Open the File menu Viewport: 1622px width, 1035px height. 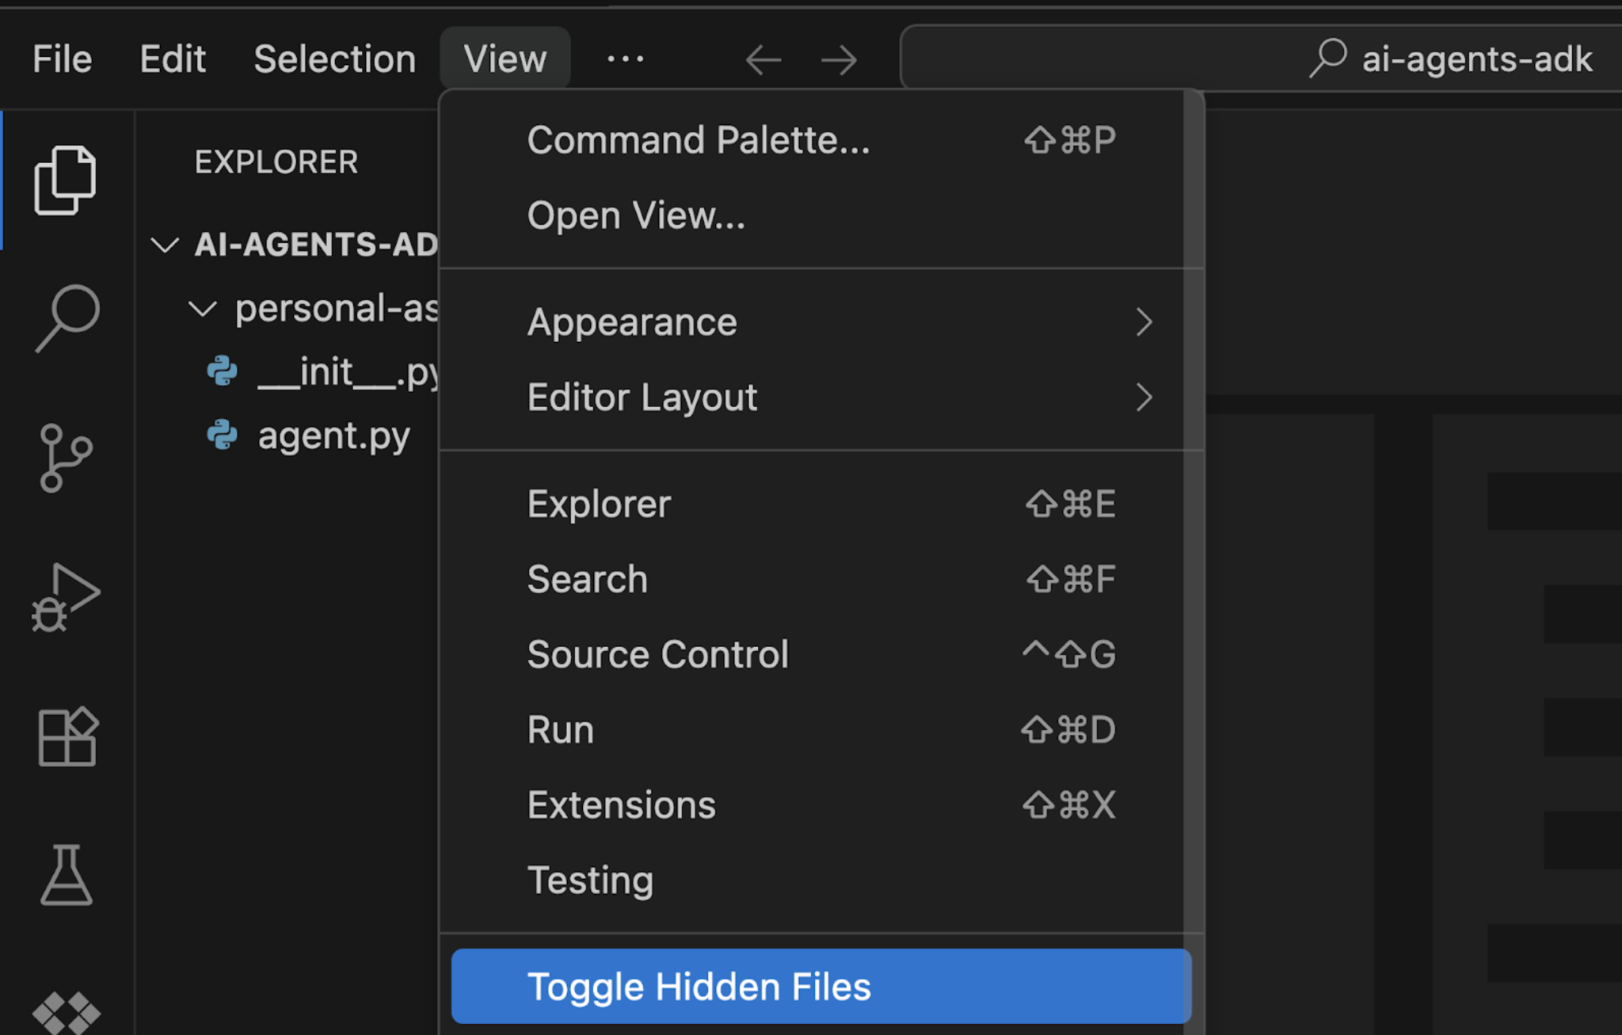coord(62,59)
